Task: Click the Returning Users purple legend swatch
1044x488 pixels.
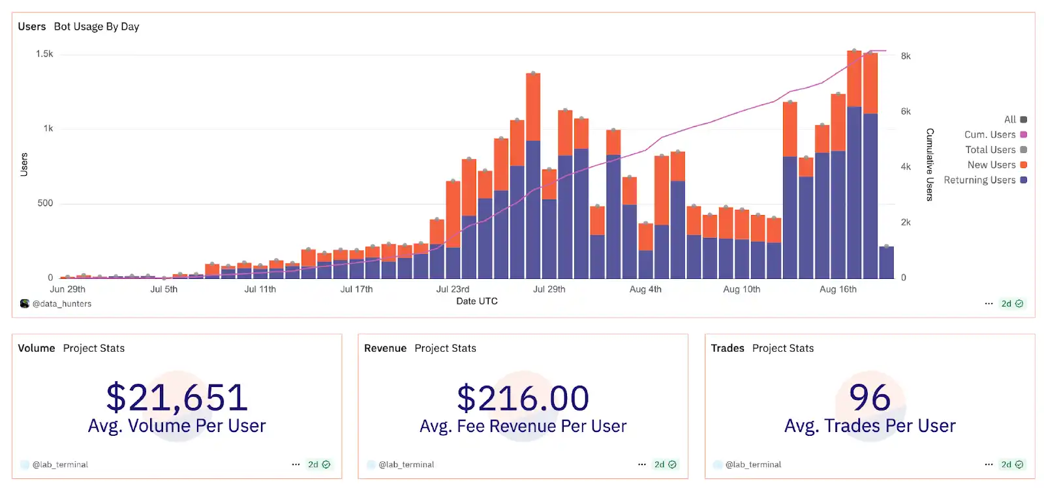Action: (x=1024, y=180)
